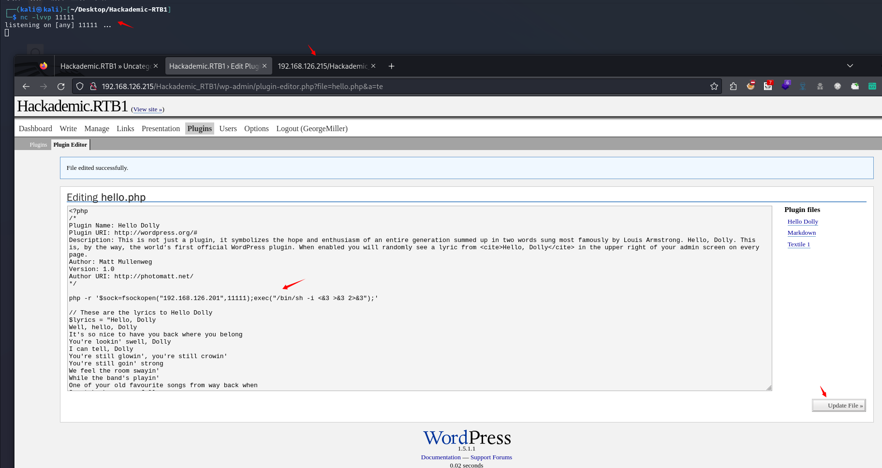Click the 'nc -lvvp 11111' terminal command
The height and width of the screenshot is (468, 882).
pos(47,17)
